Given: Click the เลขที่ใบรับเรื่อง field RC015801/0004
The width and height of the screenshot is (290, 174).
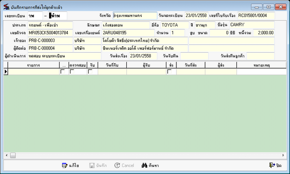Looking at the screenshot, I should [256, 15].
